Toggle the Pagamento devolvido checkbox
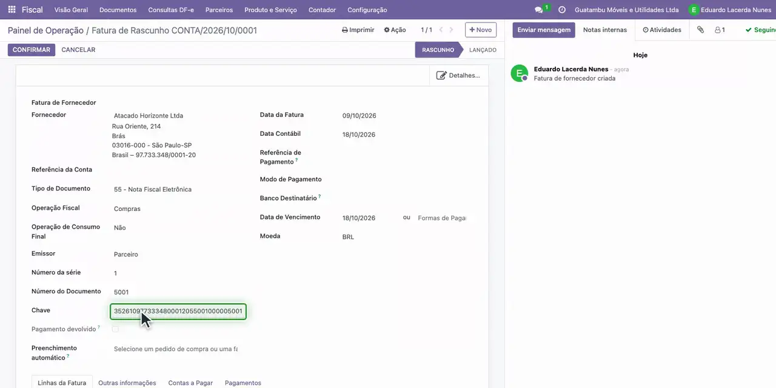This screenshot has width=776, height=388. 115,329
